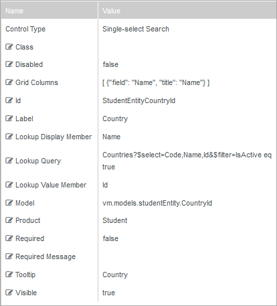The height and width of the screenshot is (306, 277).
Task: Click the edit icon beside Class
Action: (x=9, y=47)
